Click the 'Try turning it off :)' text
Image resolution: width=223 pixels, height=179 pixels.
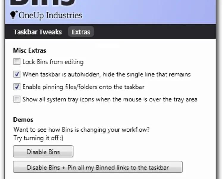point(38,138)
